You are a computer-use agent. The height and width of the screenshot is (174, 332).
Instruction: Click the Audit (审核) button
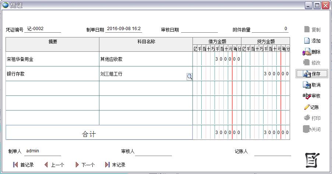click(x=311, y=96)
